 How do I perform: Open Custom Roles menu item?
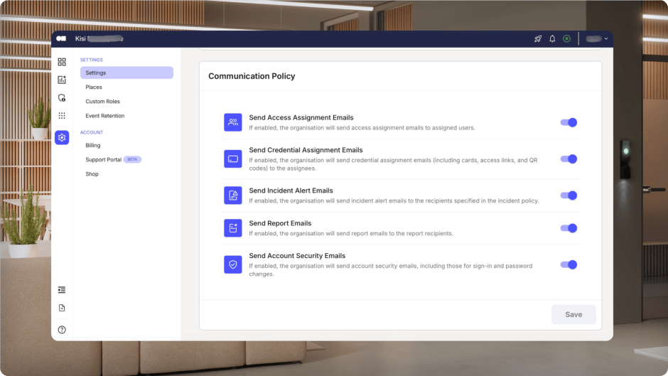point(102,102)
